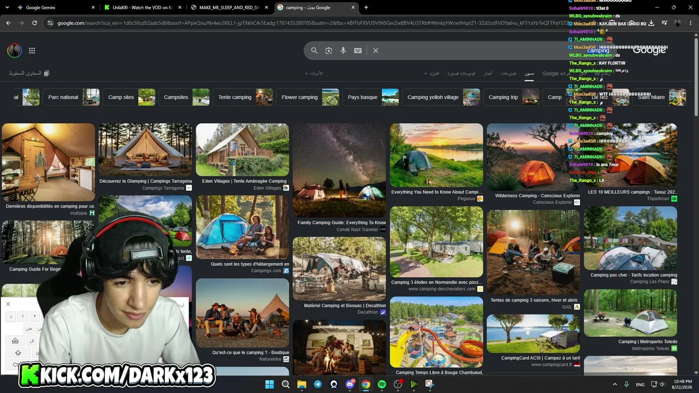The width and height of the screenshot is (699, 393).
Task: Open a new browser tab
Action: tap(366, 8)
